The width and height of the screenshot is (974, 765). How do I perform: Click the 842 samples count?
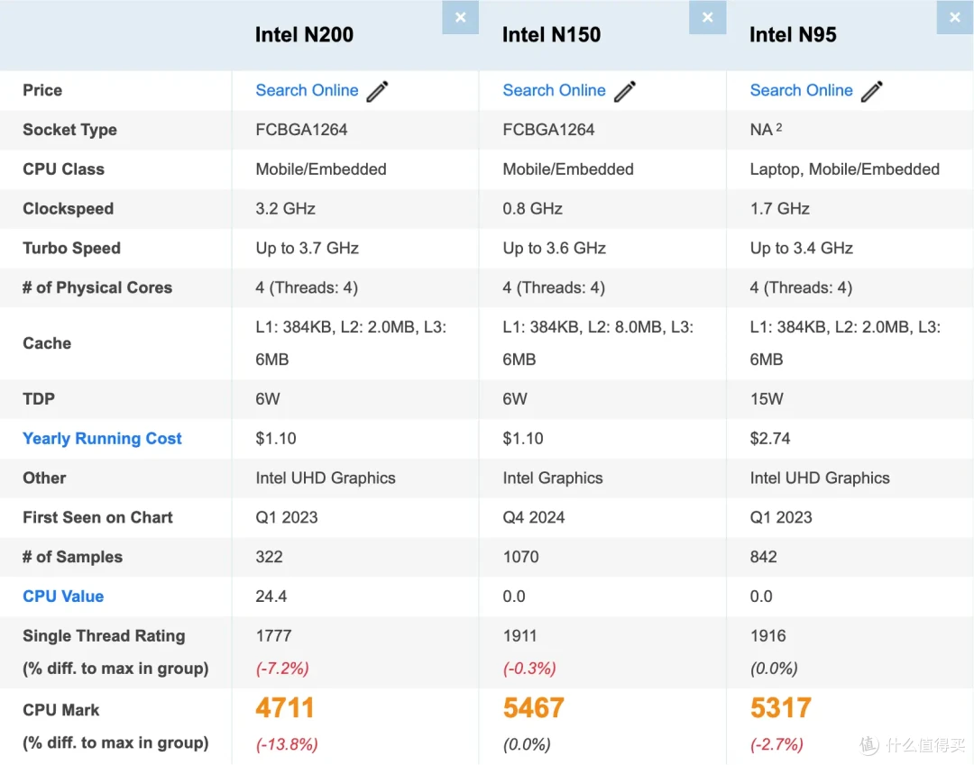click(764, 557)
